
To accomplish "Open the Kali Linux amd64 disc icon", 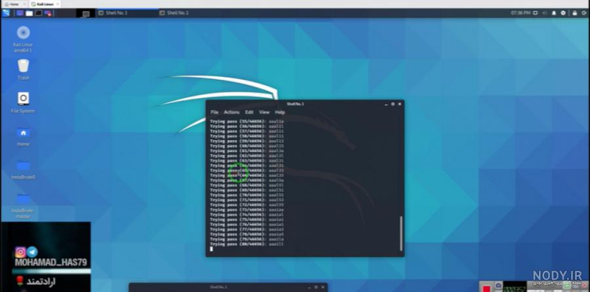I will (x=24, y=39).
